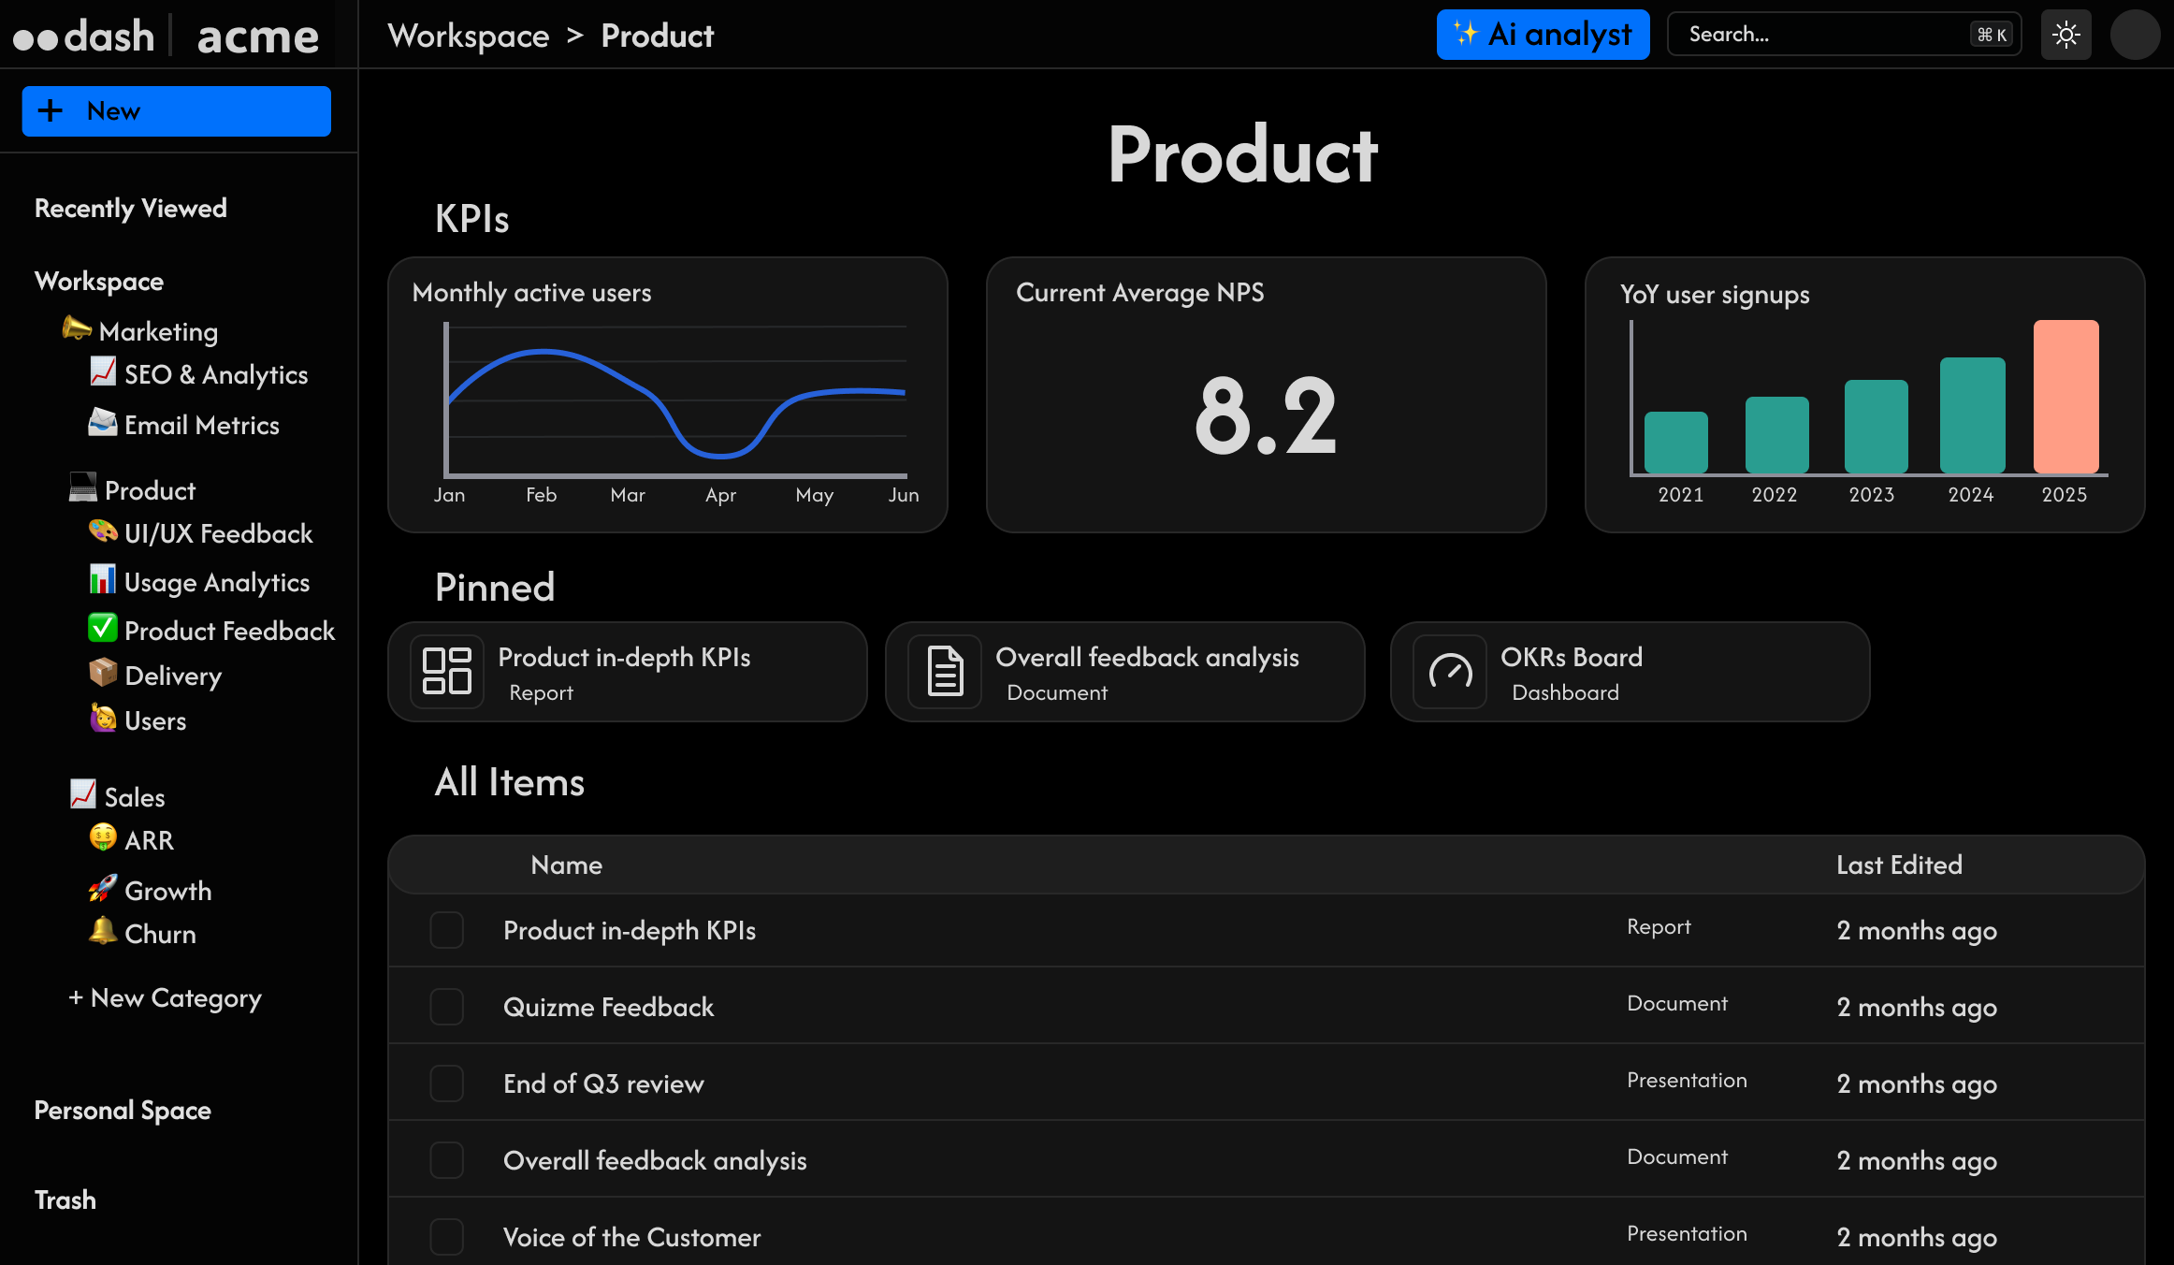
Task: Click the palette icon beside UI/UX Feedback
Action: tap(102, 531)
